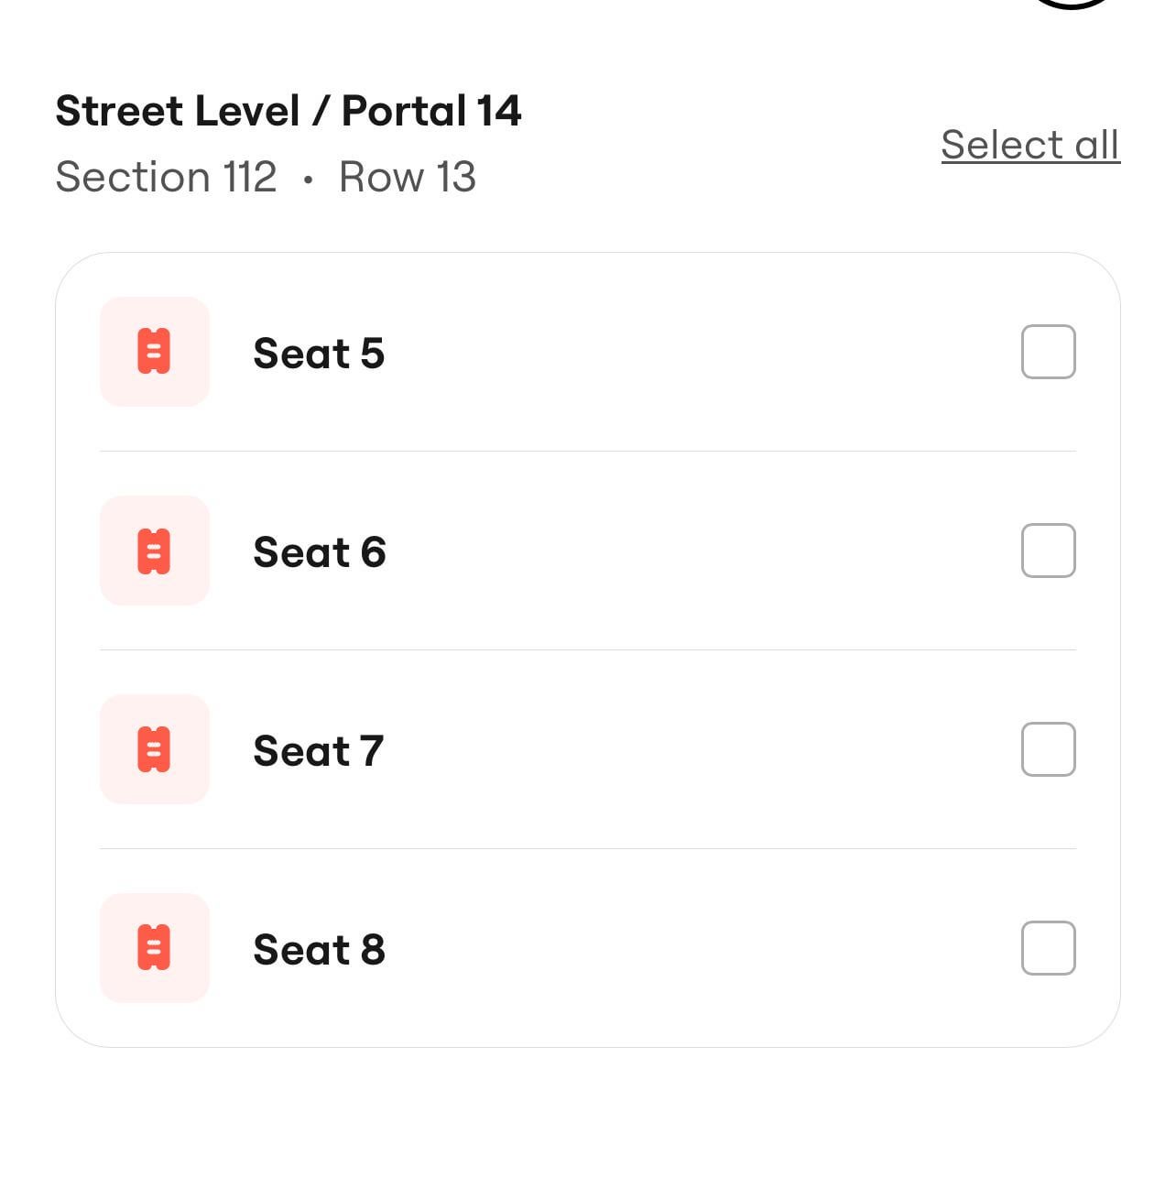The image size is (1176, 1178).
Task: Click the dot separator between Section and Row
Action: pyautogui.click(x=309, y=180)
